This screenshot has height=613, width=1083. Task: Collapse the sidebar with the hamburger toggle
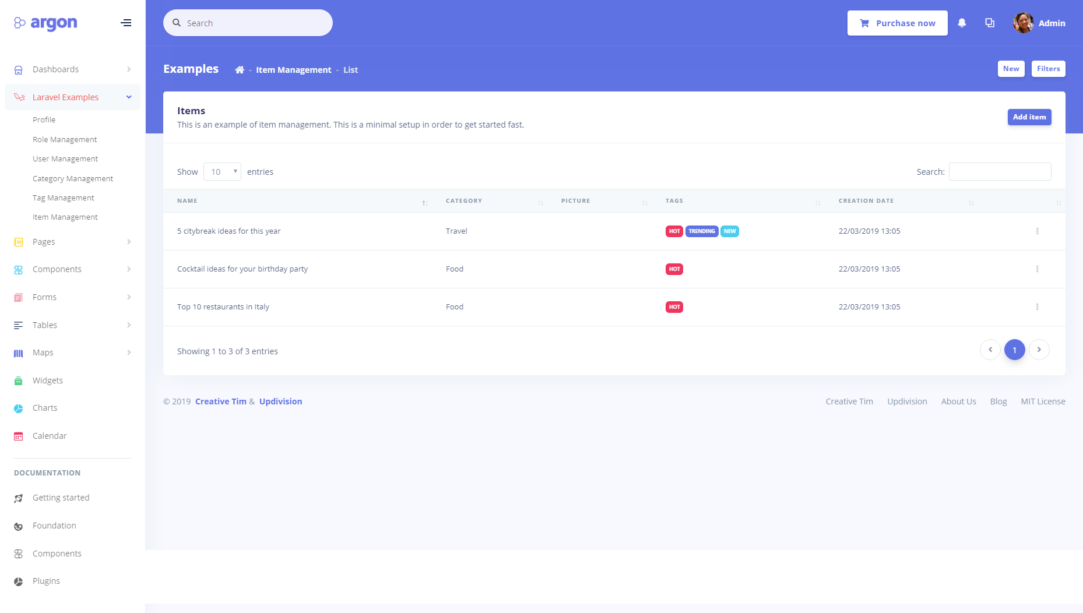126,23
